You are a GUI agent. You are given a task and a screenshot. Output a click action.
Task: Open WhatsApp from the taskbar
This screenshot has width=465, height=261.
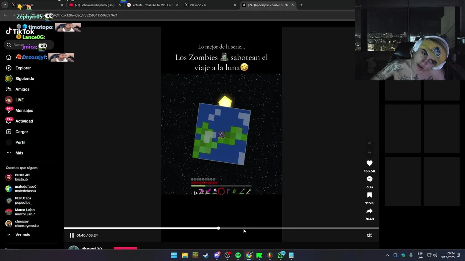point(281,255)
